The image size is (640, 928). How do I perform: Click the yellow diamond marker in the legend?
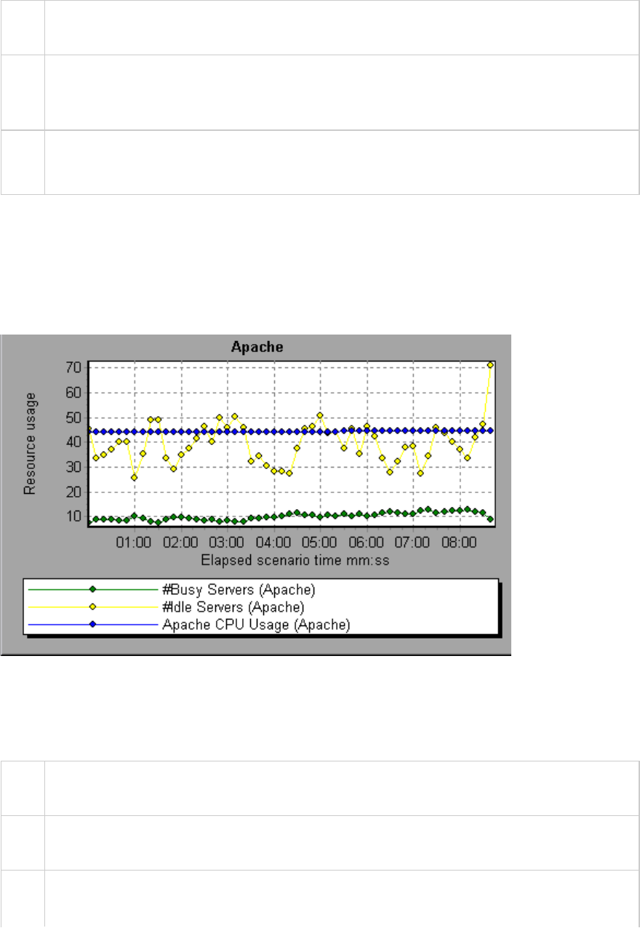(92, 607)
